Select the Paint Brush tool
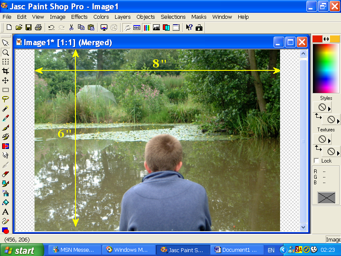The height and width of the screenshot is (256, 341). (x=6, y=127)
